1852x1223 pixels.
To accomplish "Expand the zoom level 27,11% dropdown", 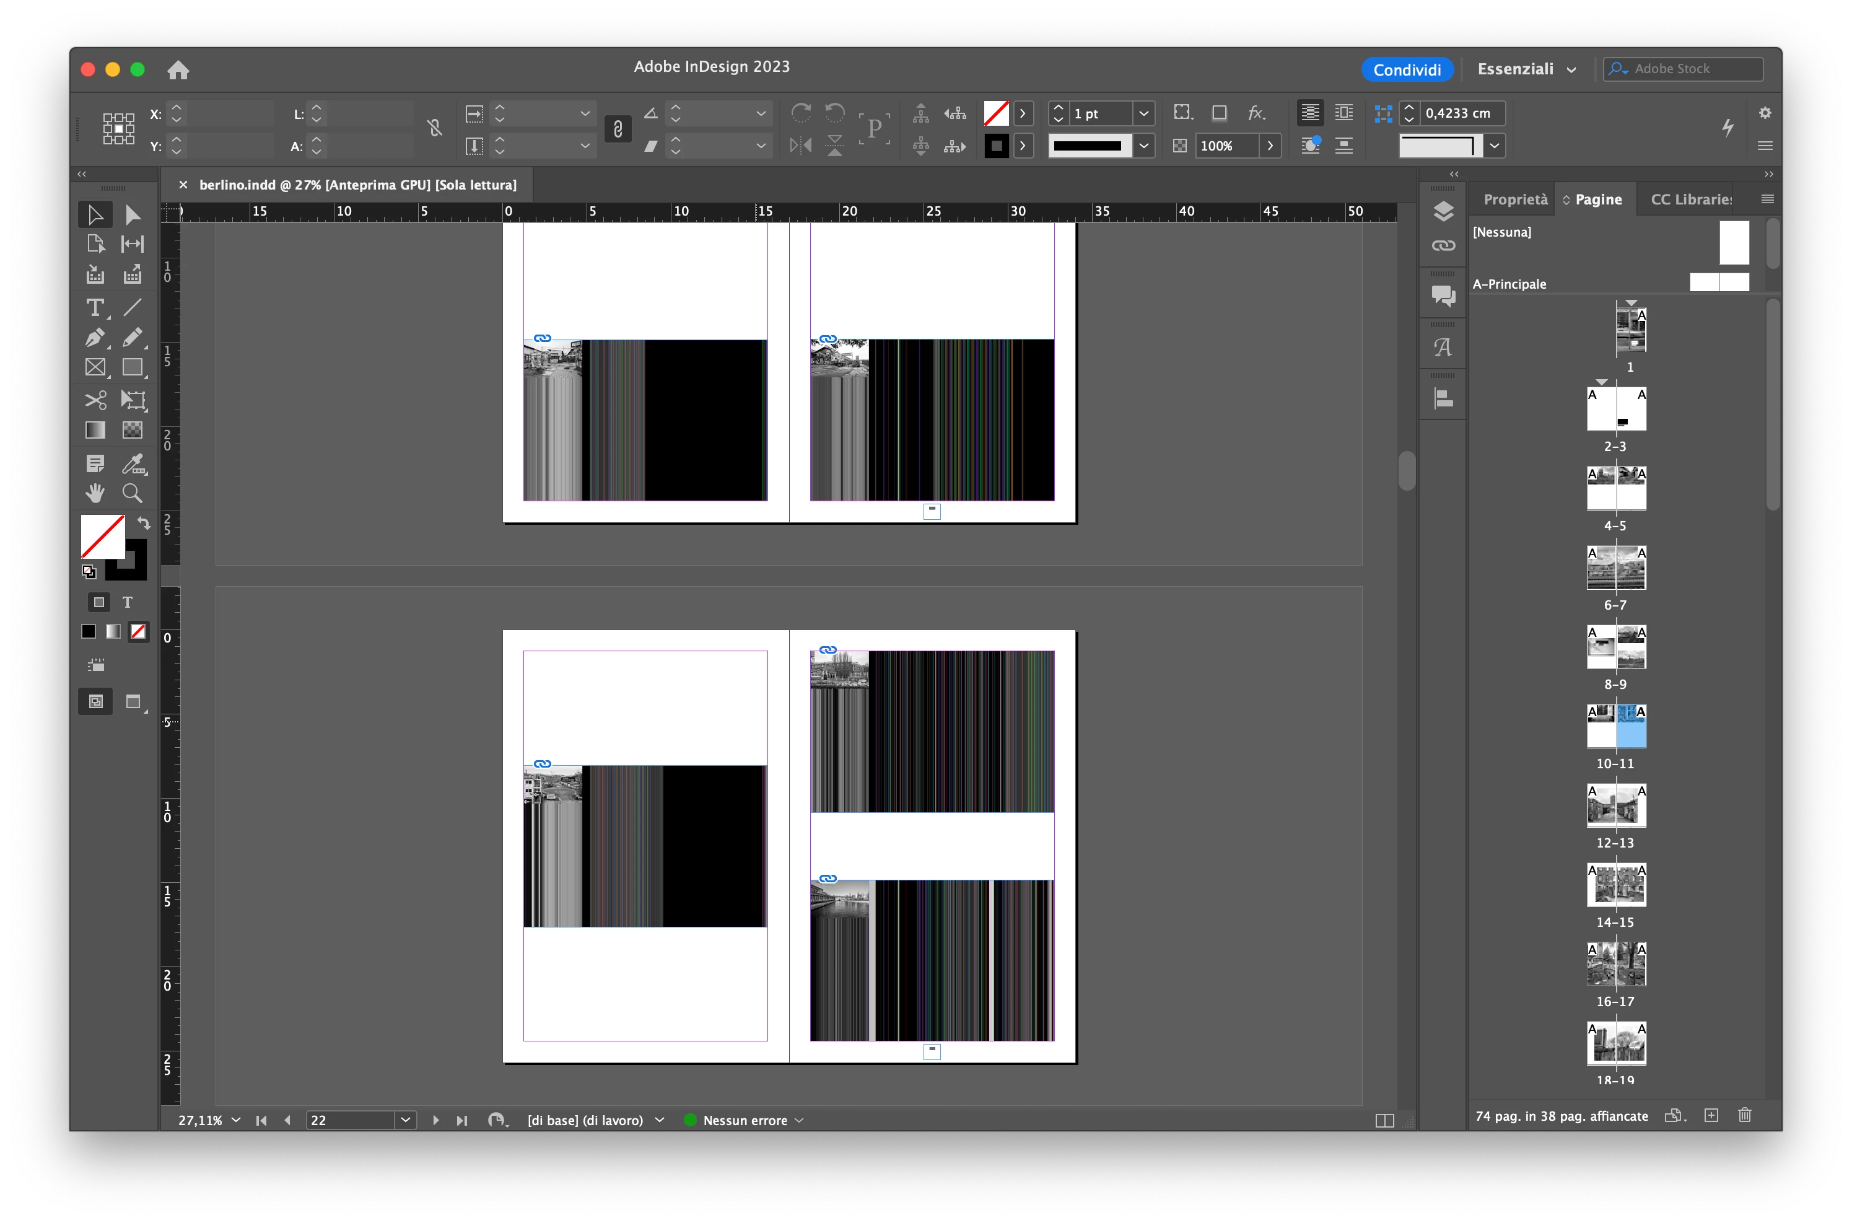I will point(235,1120).
